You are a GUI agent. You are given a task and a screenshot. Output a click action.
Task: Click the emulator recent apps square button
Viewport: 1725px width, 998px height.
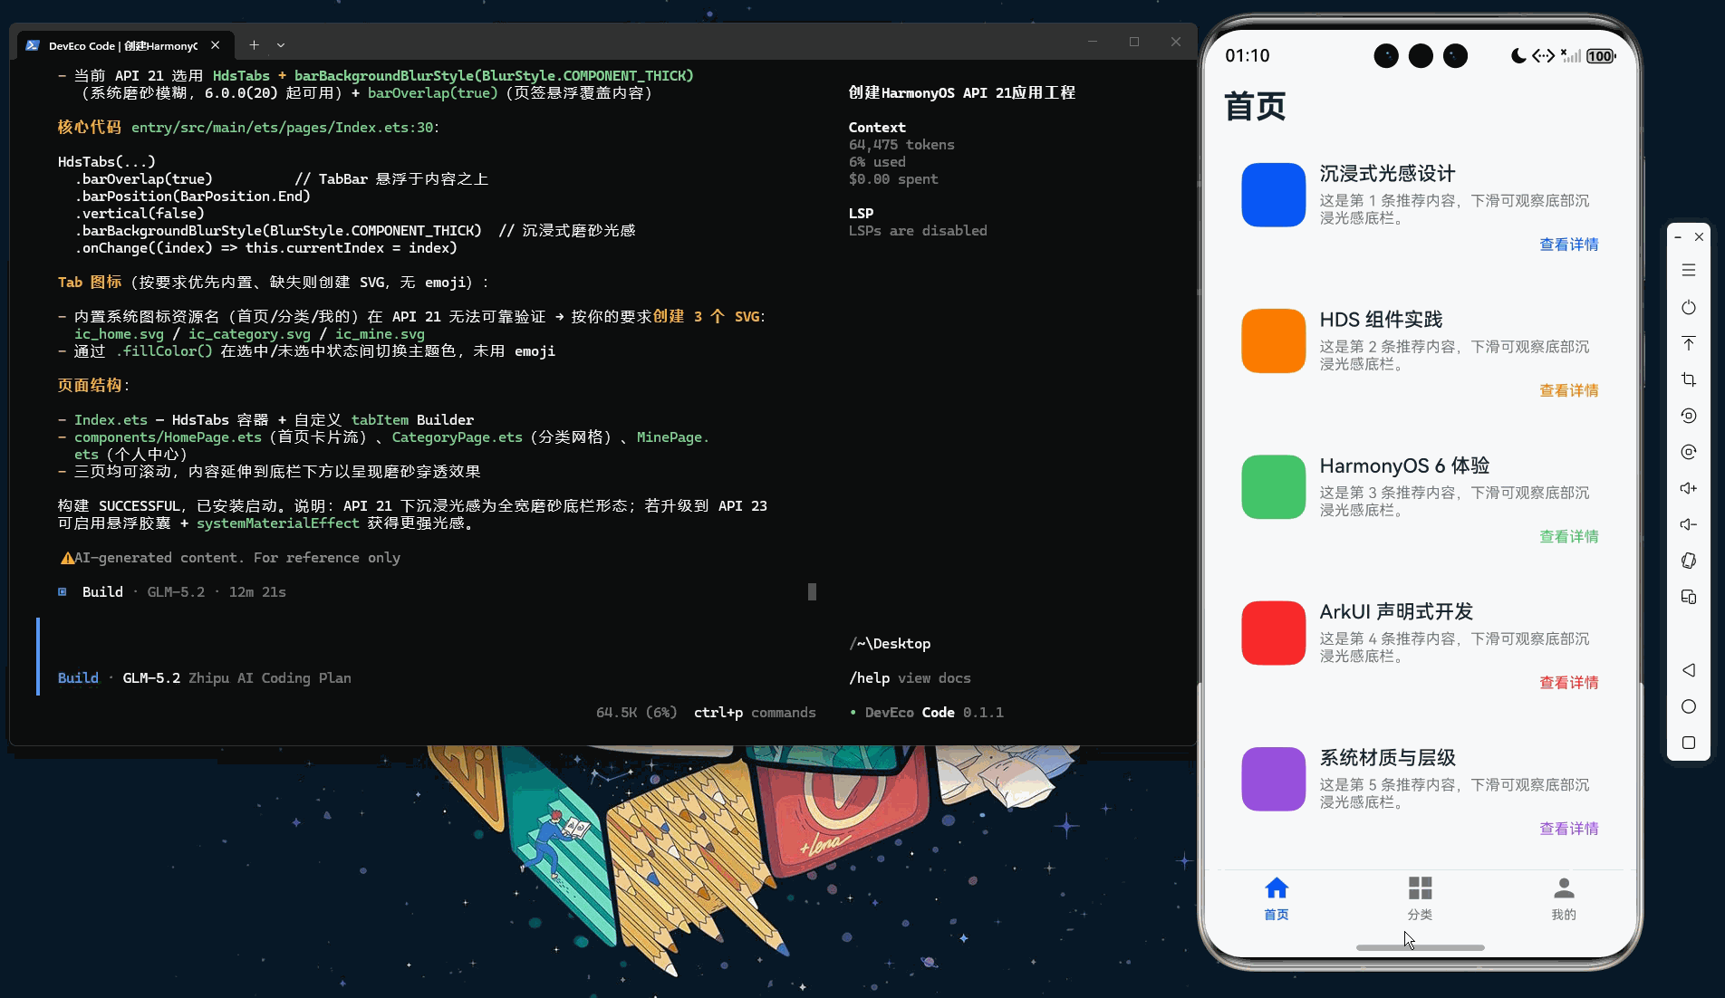[x=1689, y=743]
